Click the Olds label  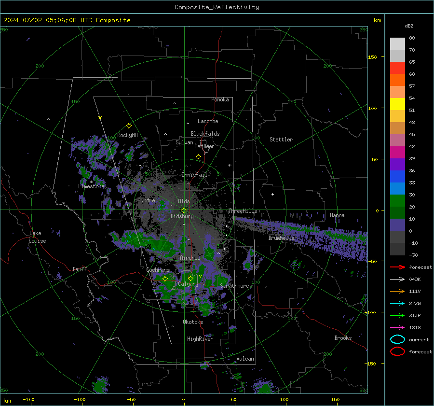[x=184, y=201]
